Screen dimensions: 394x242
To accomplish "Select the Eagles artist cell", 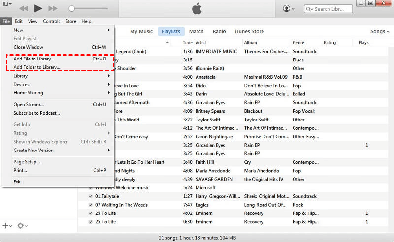I will pos(202,205).
